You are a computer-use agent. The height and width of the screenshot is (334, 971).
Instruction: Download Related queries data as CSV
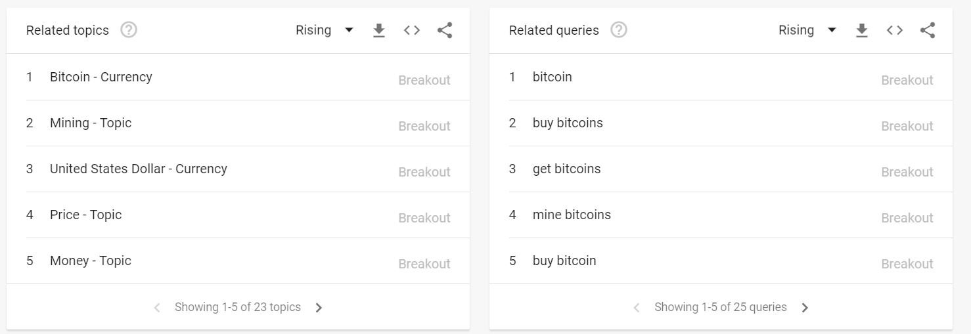pos(862,30)
